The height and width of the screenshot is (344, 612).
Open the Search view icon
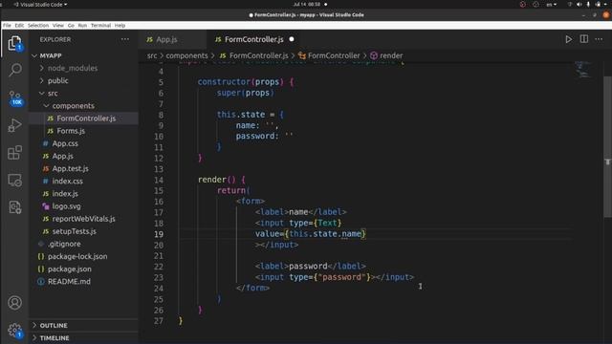(x=15, y=70)
